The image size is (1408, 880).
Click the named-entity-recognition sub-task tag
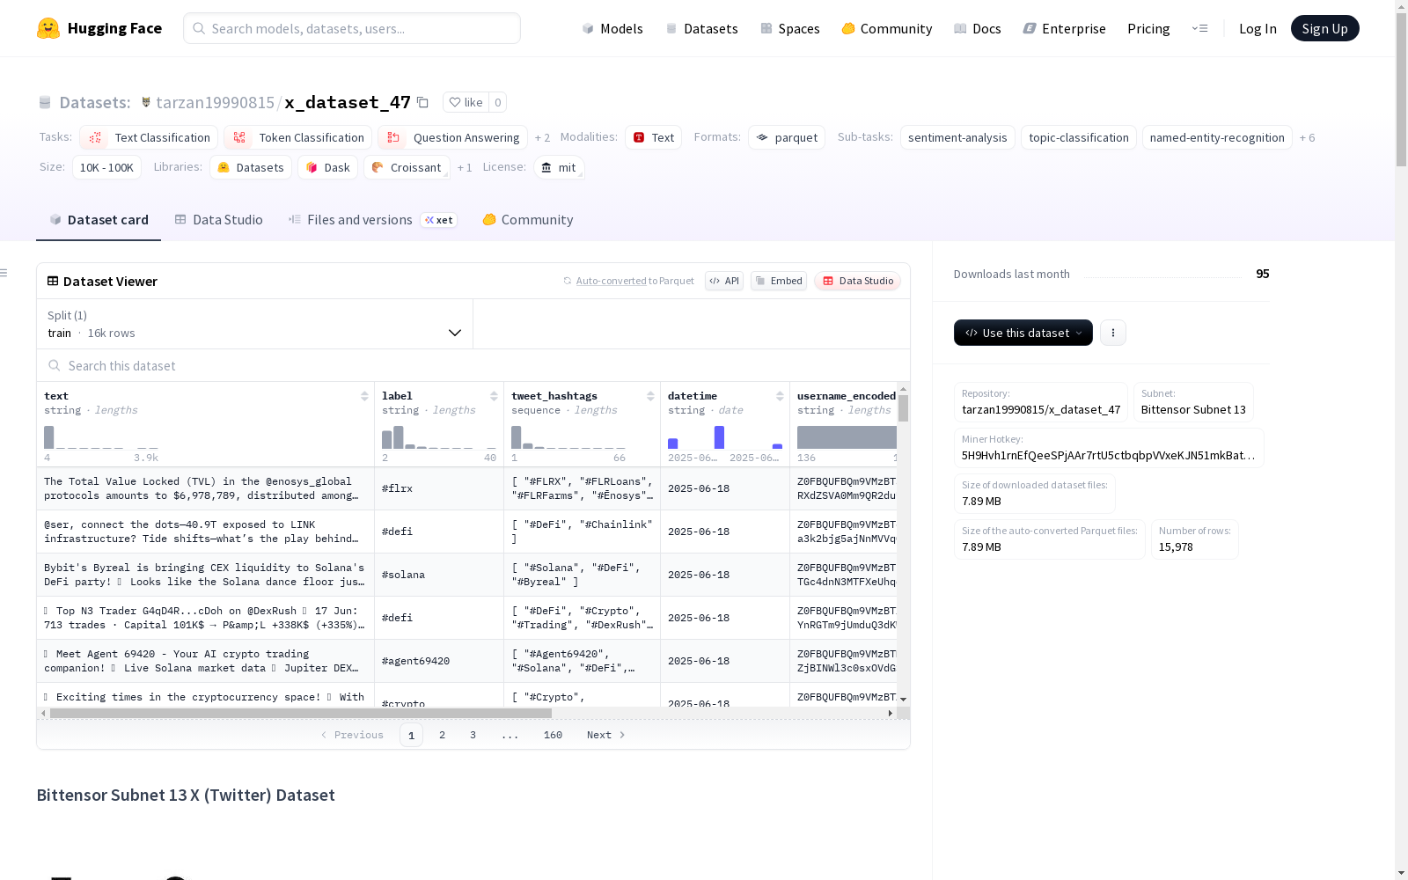click(x=1217, y=137)
